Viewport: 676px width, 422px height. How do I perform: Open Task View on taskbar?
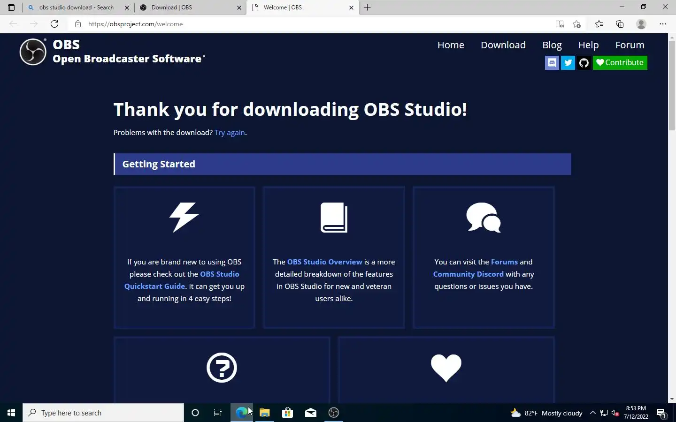pos(218,413)
